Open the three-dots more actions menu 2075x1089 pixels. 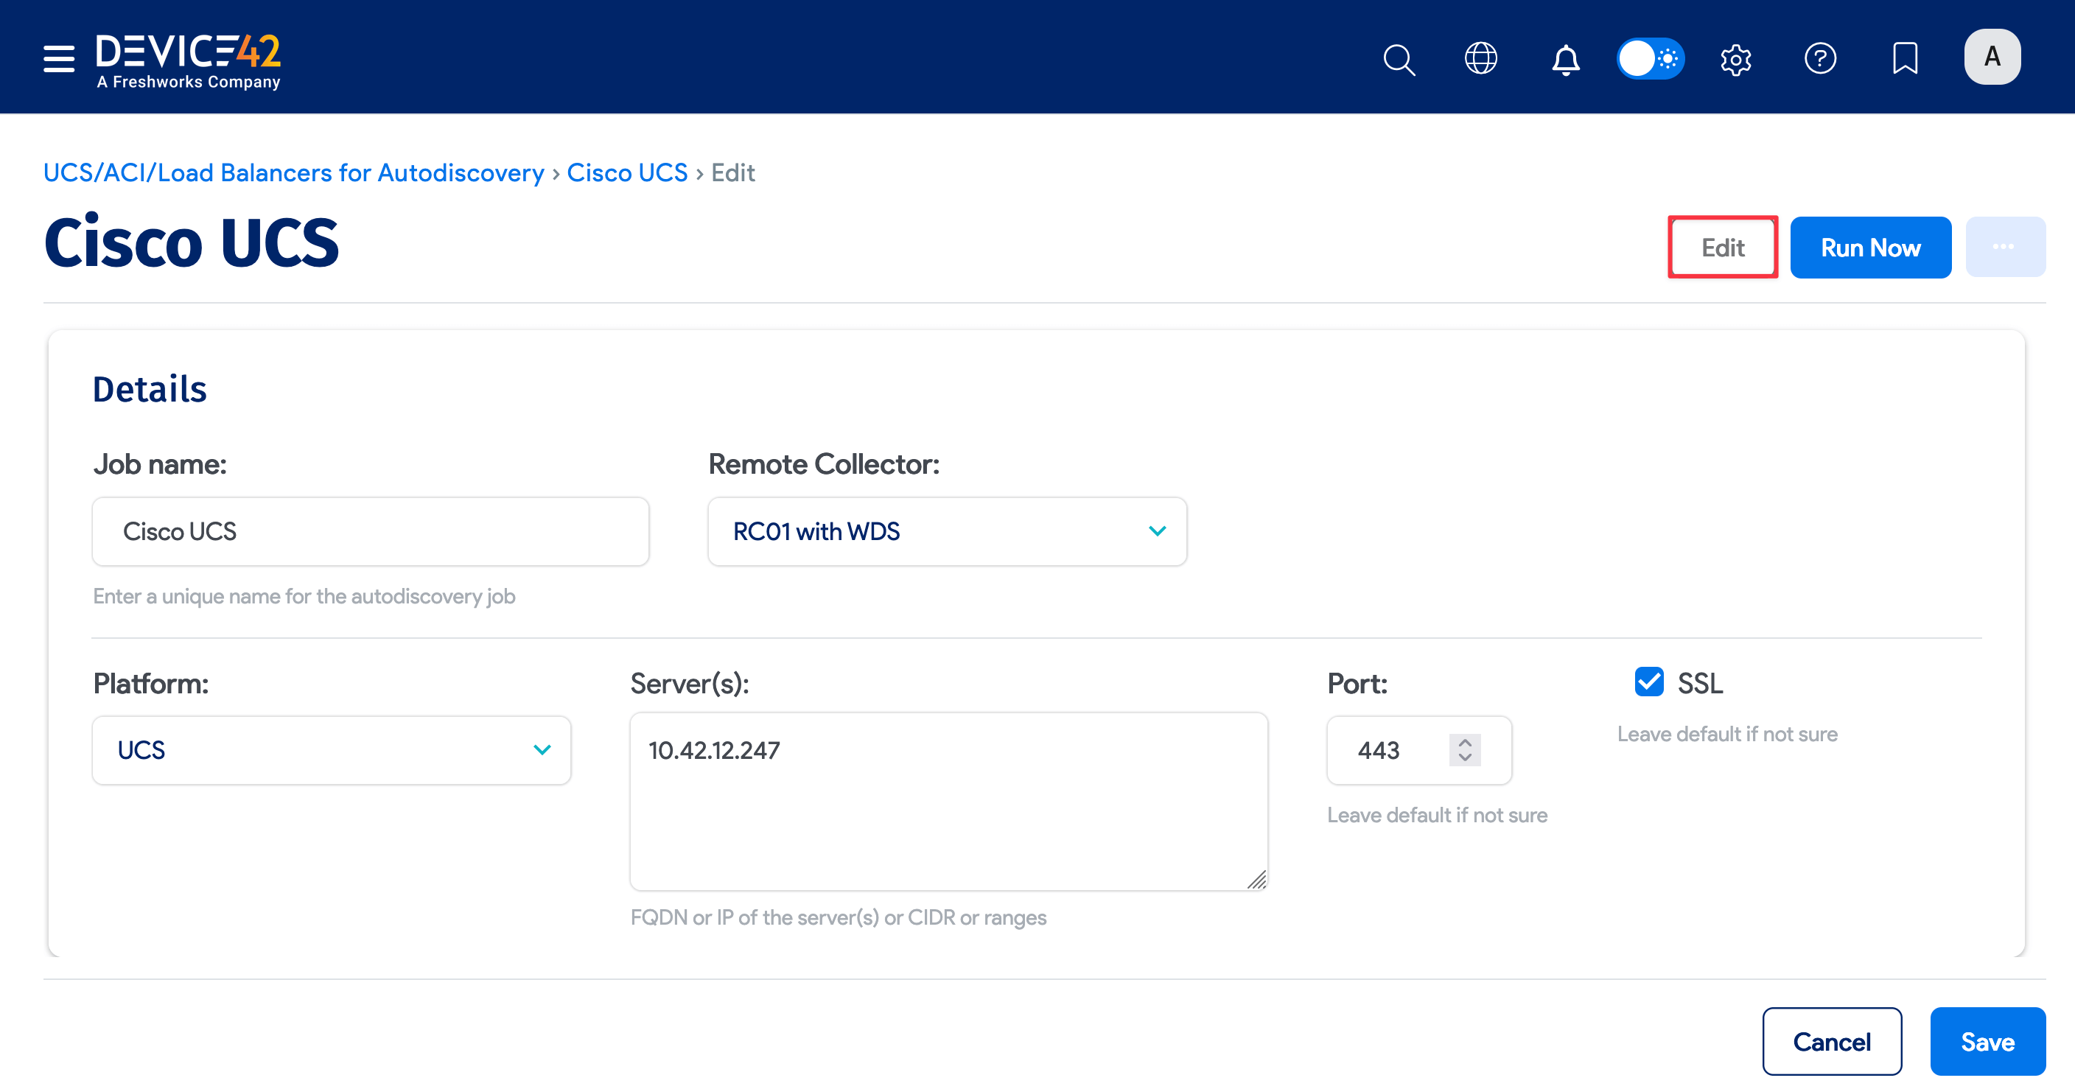click(x=2004, y=248)
